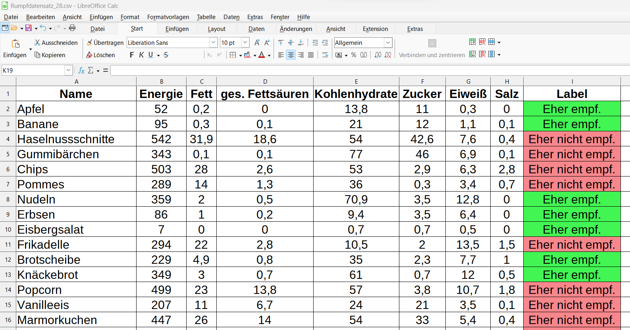Click the function wizard fx icon

[x=81, y=70]
